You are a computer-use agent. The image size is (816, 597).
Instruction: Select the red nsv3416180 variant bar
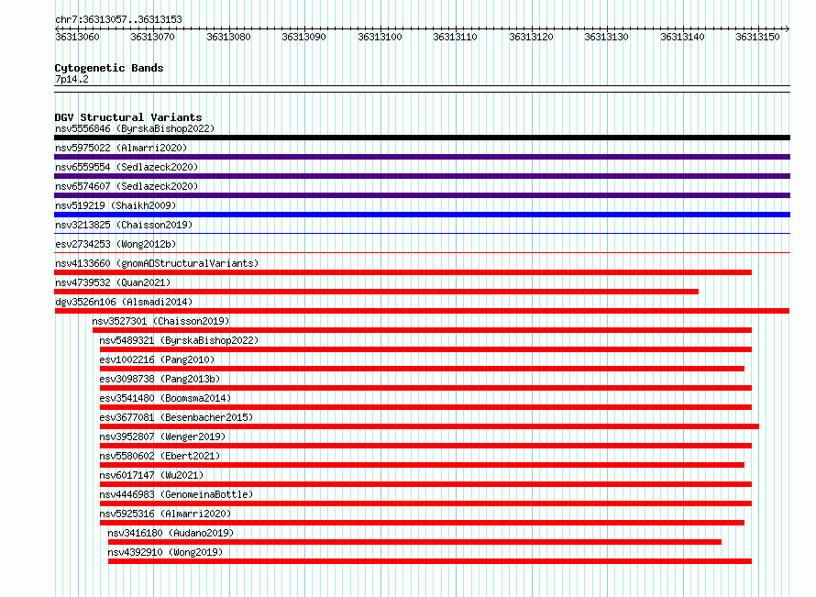click(414, 542)
